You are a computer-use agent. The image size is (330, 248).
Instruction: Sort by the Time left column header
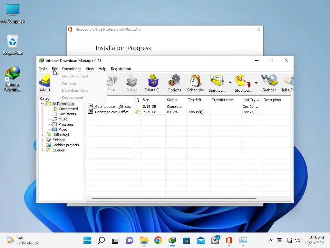(x=198, y=100)
